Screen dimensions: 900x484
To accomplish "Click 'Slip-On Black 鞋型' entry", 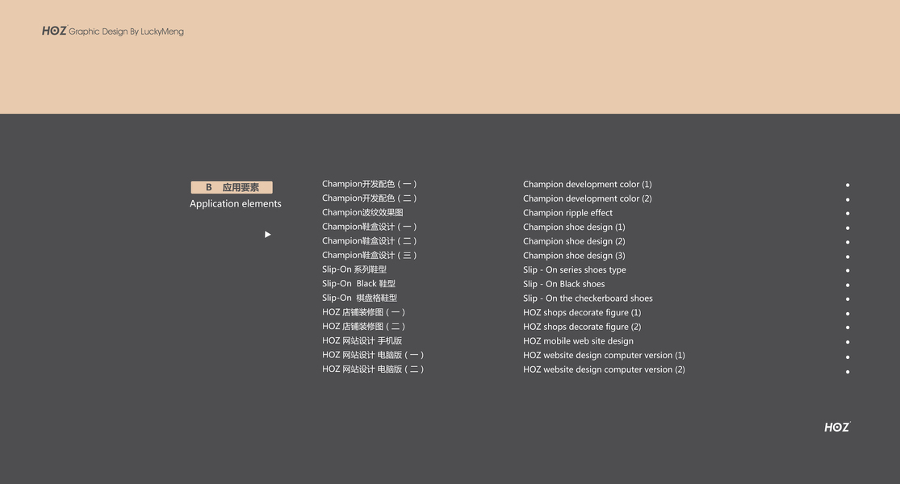I will [358, 284].
